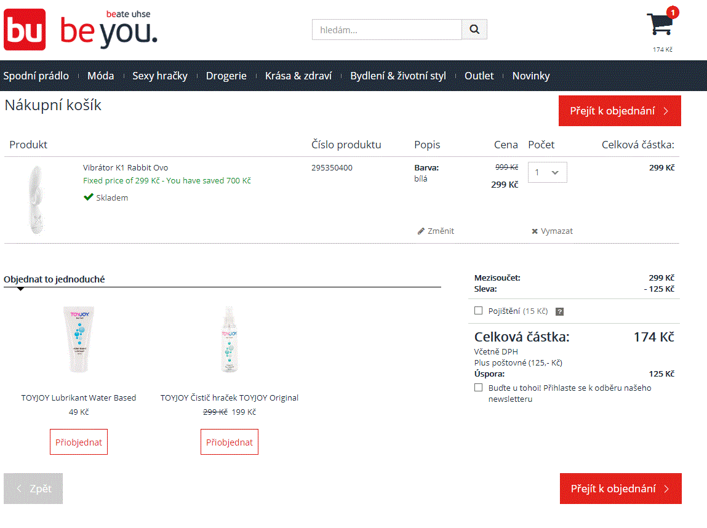This screenshot has height=528, width=707.
Task: Click the 'Objednat to jednoduché' heading
Action: point(54,279)
